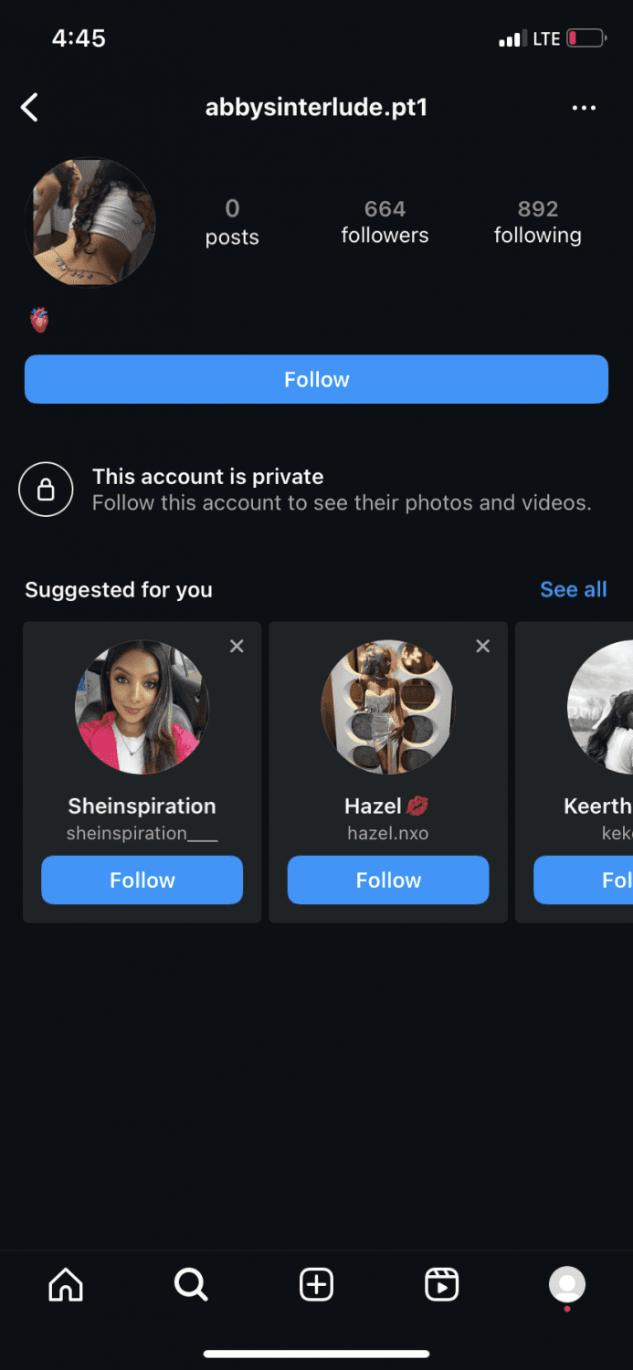The height and width of the screenshot is (1370, 633).
Task: View abbysinterlude.pt1 profile picture
Action: click(x=91, y=222)
